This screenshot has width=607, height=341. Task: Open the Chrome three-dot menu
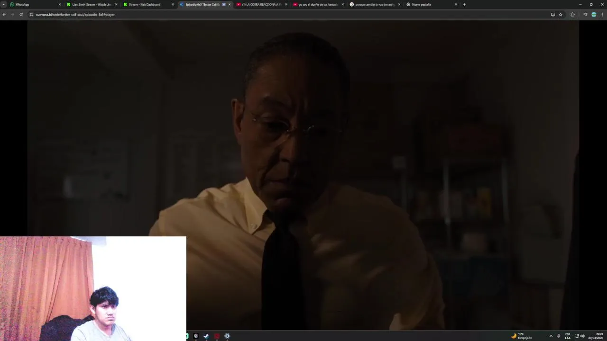[602, 15]
